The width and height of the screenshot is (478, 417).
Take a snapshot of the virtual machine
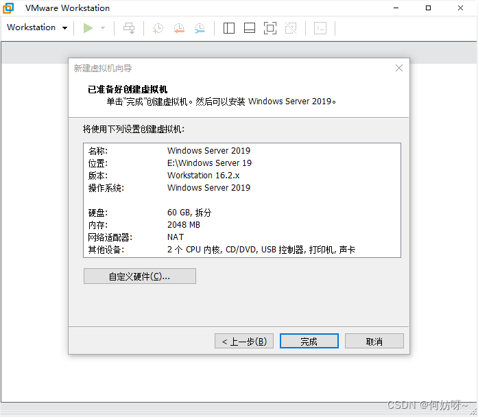(158, 28)
